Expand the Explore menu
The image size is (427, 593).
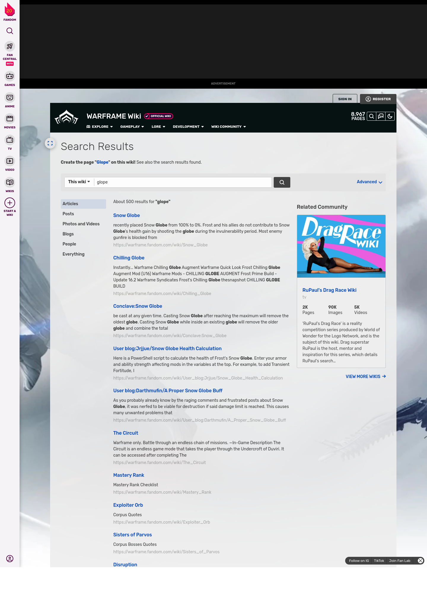pos(100,127)
